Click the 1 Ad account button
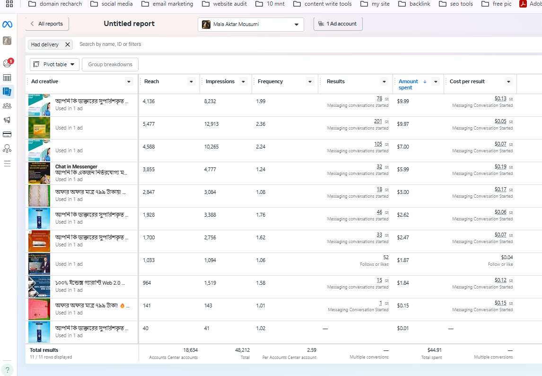Viewport: 542px width, 376px height. (338, 24)
